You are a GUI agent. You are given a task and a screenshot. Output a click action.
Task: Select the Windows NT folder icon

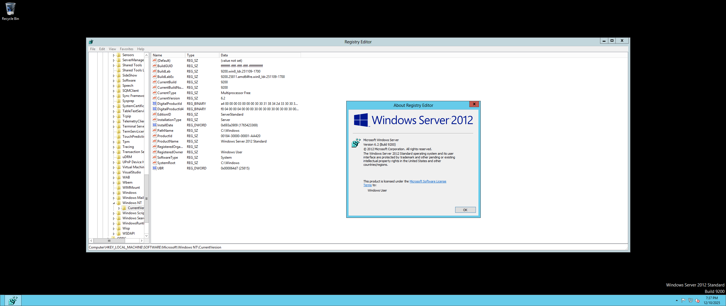pos(119,203)
